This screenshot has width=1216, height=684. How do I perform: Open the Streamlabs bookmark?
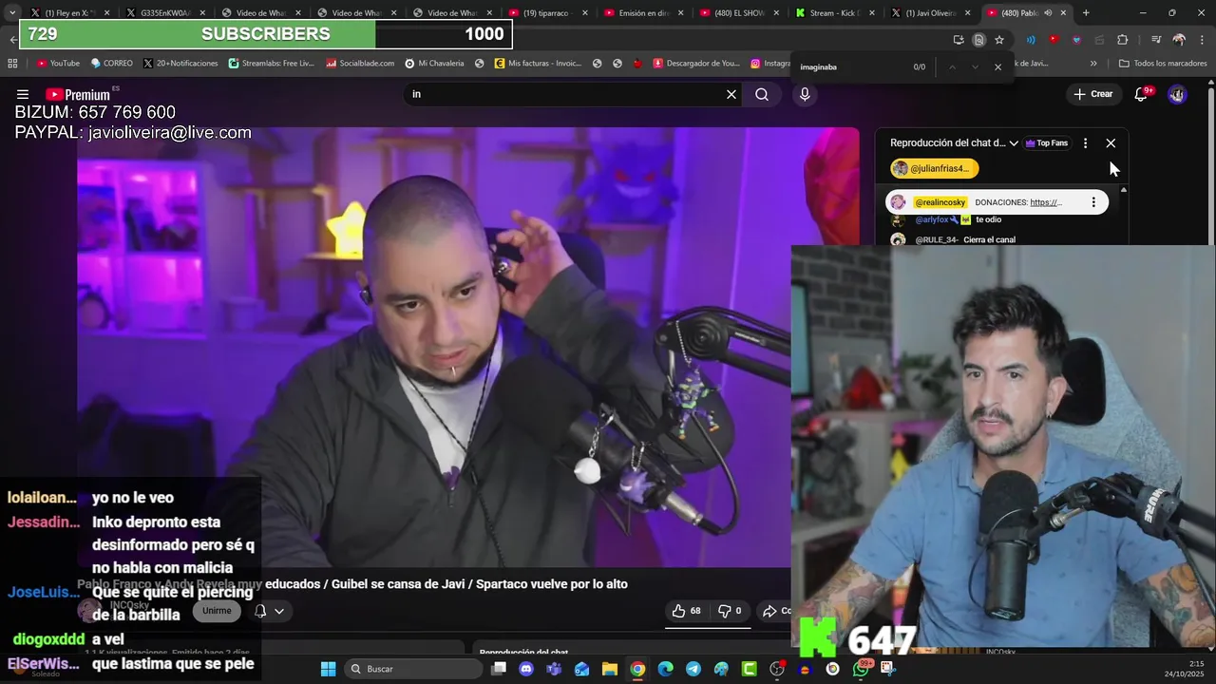(272, 64)
